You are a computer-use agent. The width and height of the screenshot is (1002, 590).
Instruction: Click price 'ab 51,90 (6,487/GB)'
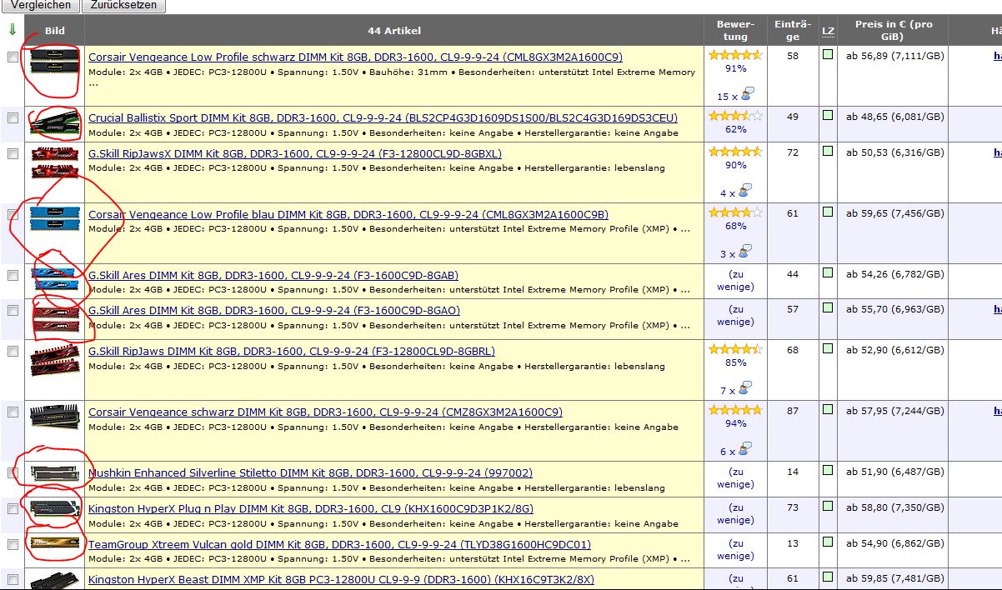894,472
